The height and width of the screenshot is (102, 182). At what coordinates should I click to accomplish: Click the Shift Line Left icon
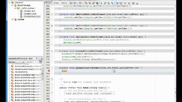pos(117,3)
